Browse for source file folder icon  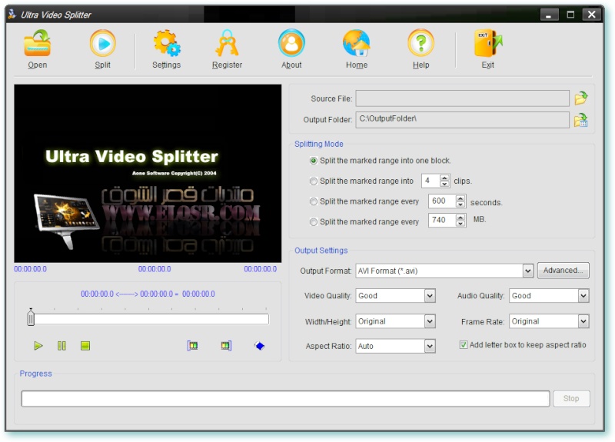click(581, 98)
